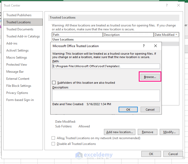Click OK in the Trust Center window
The image size is (188, 164).
coord(151,154)
